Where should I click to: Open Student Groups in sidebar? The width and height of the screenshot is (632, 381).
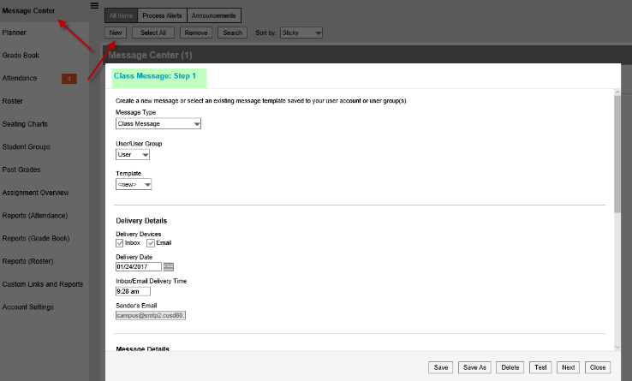tap(27, 146)
